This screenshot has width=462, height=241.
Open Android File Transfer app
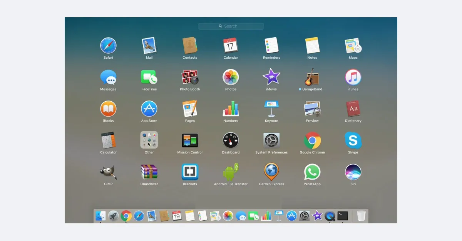231,172
